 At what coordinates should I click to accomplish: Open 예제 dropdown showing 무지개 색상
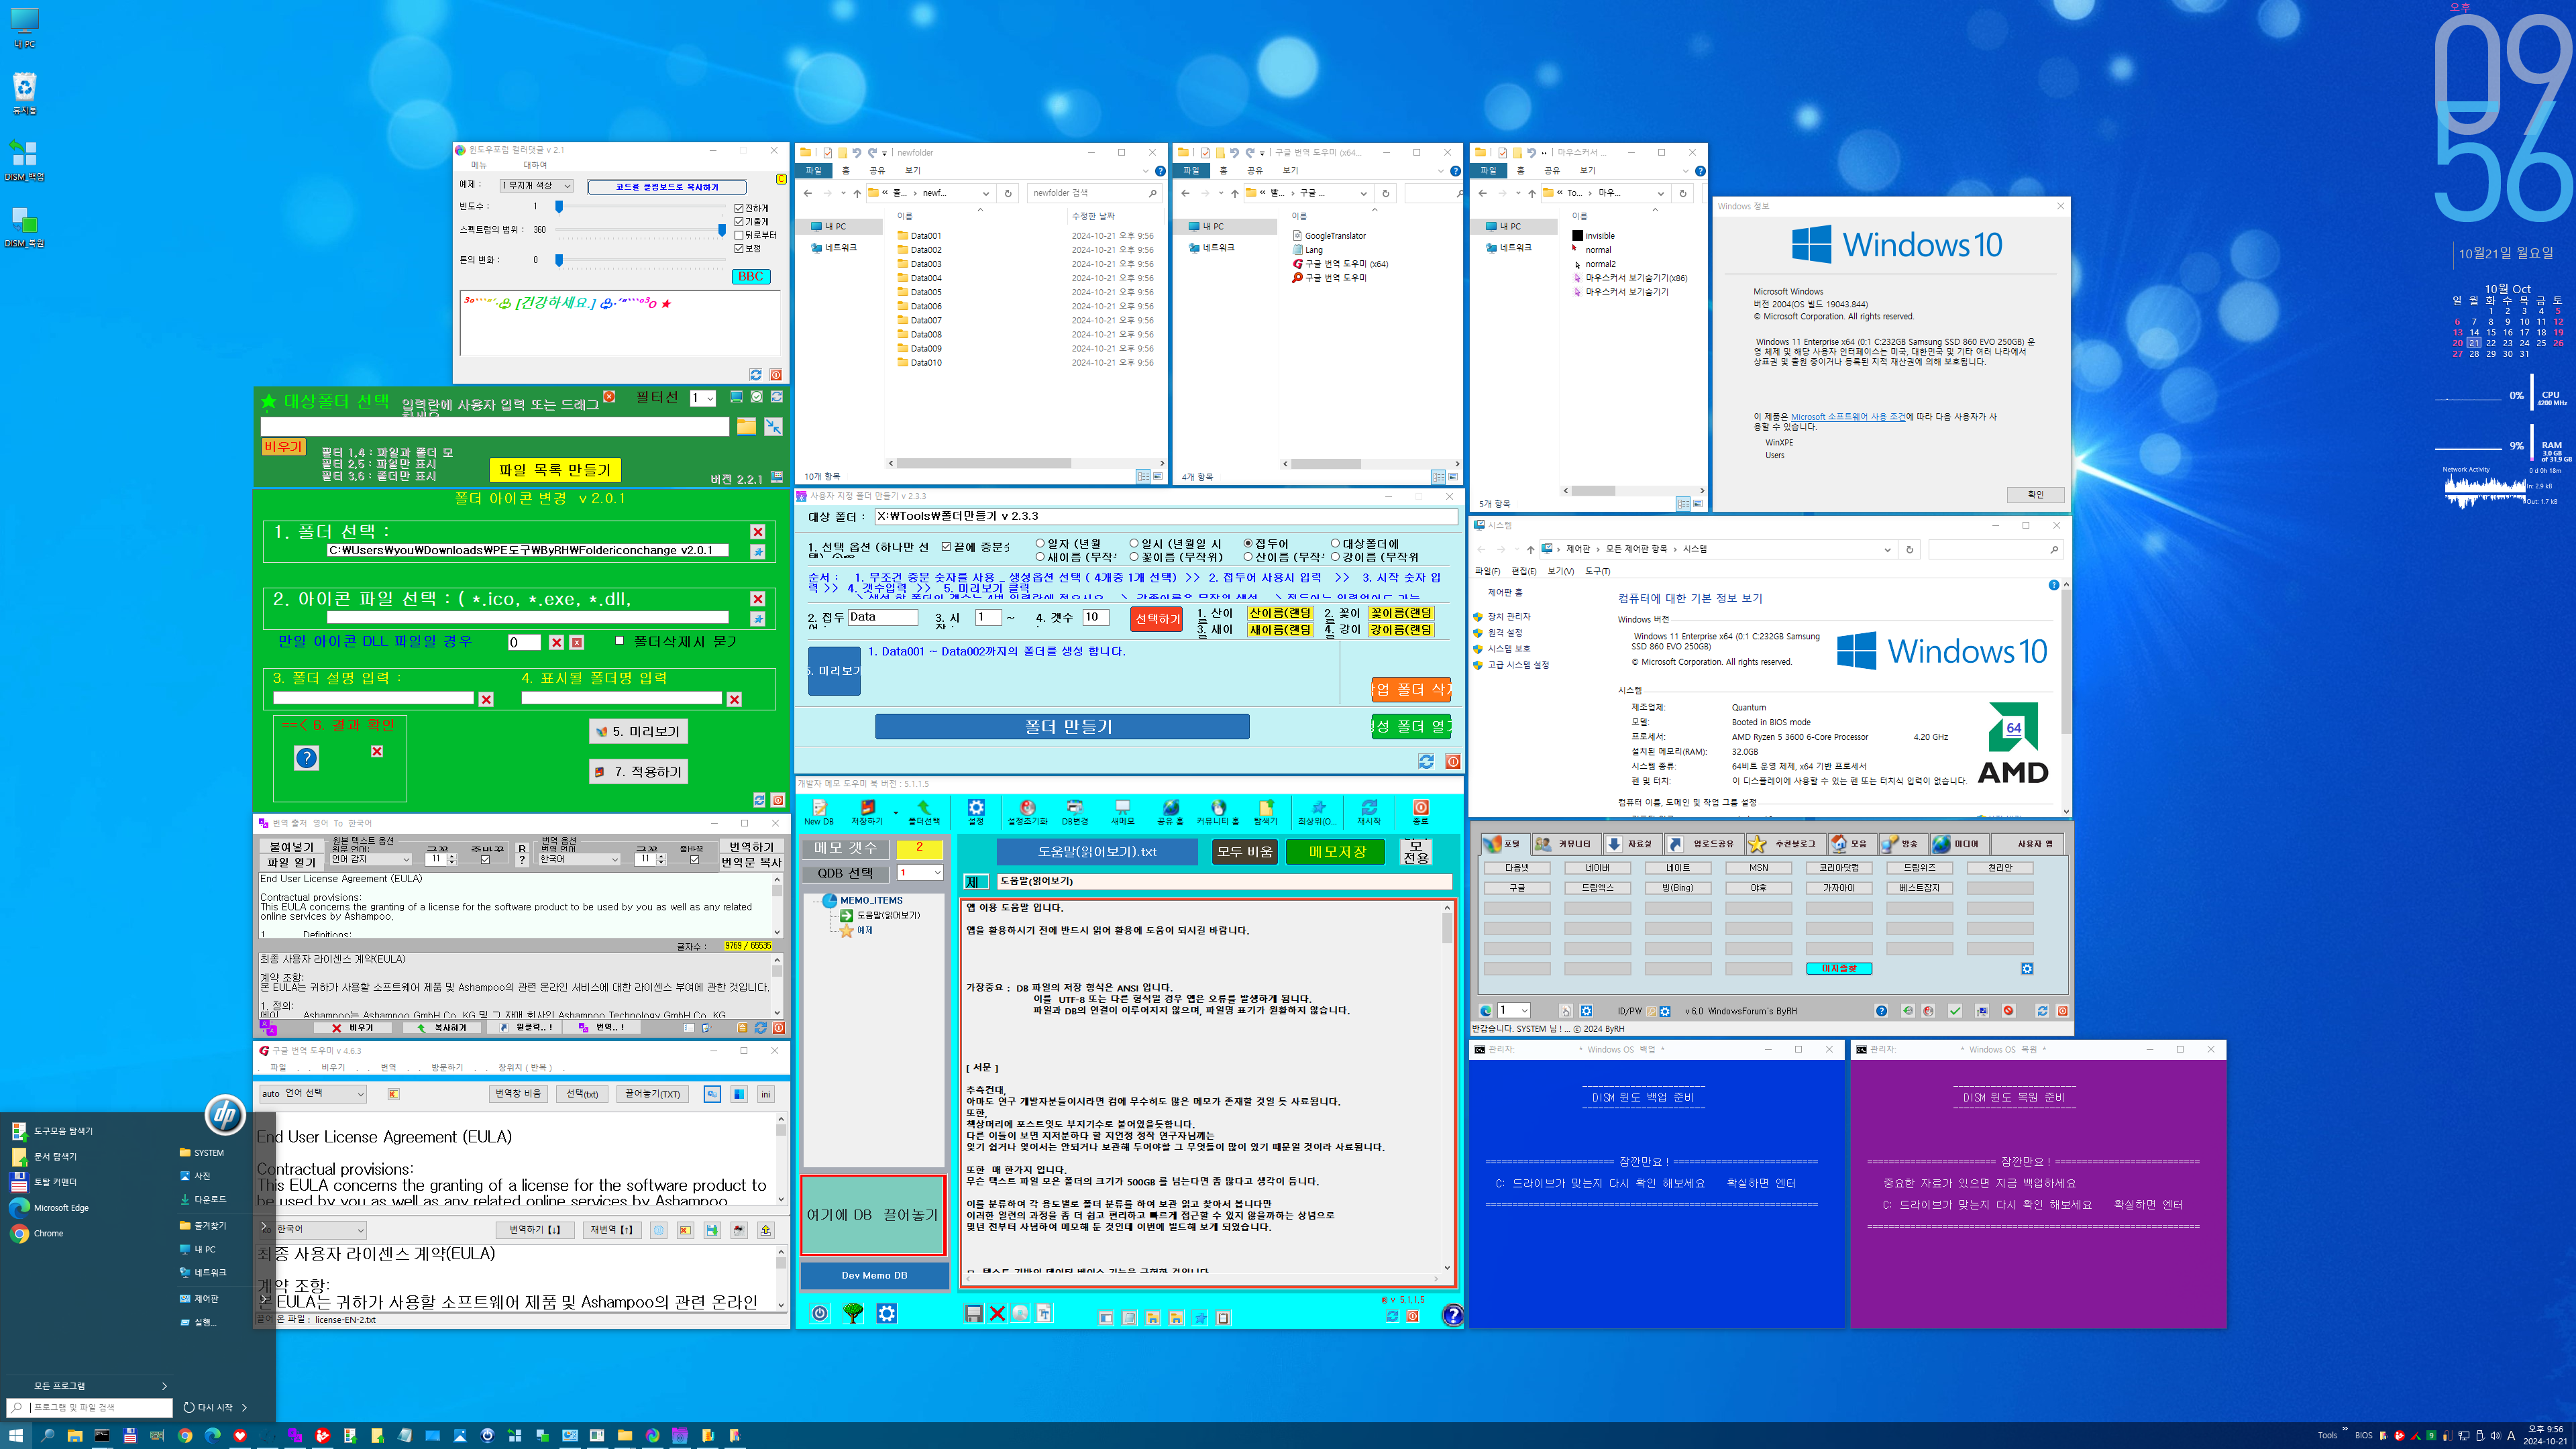[x=536, y=186]
